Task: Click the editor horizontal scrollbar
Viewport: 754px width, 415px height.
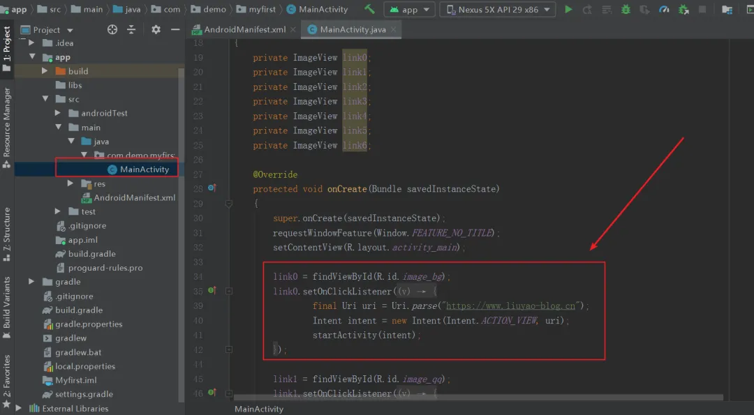Action: 478,398
